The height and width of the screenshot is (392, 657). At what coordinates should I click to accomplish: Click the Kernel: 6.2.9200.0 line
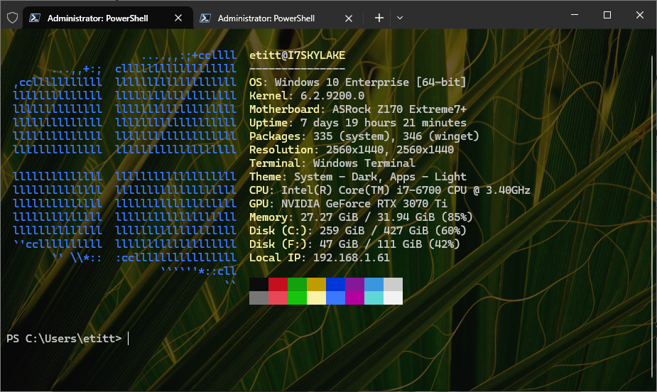click(x=307, y=95)
